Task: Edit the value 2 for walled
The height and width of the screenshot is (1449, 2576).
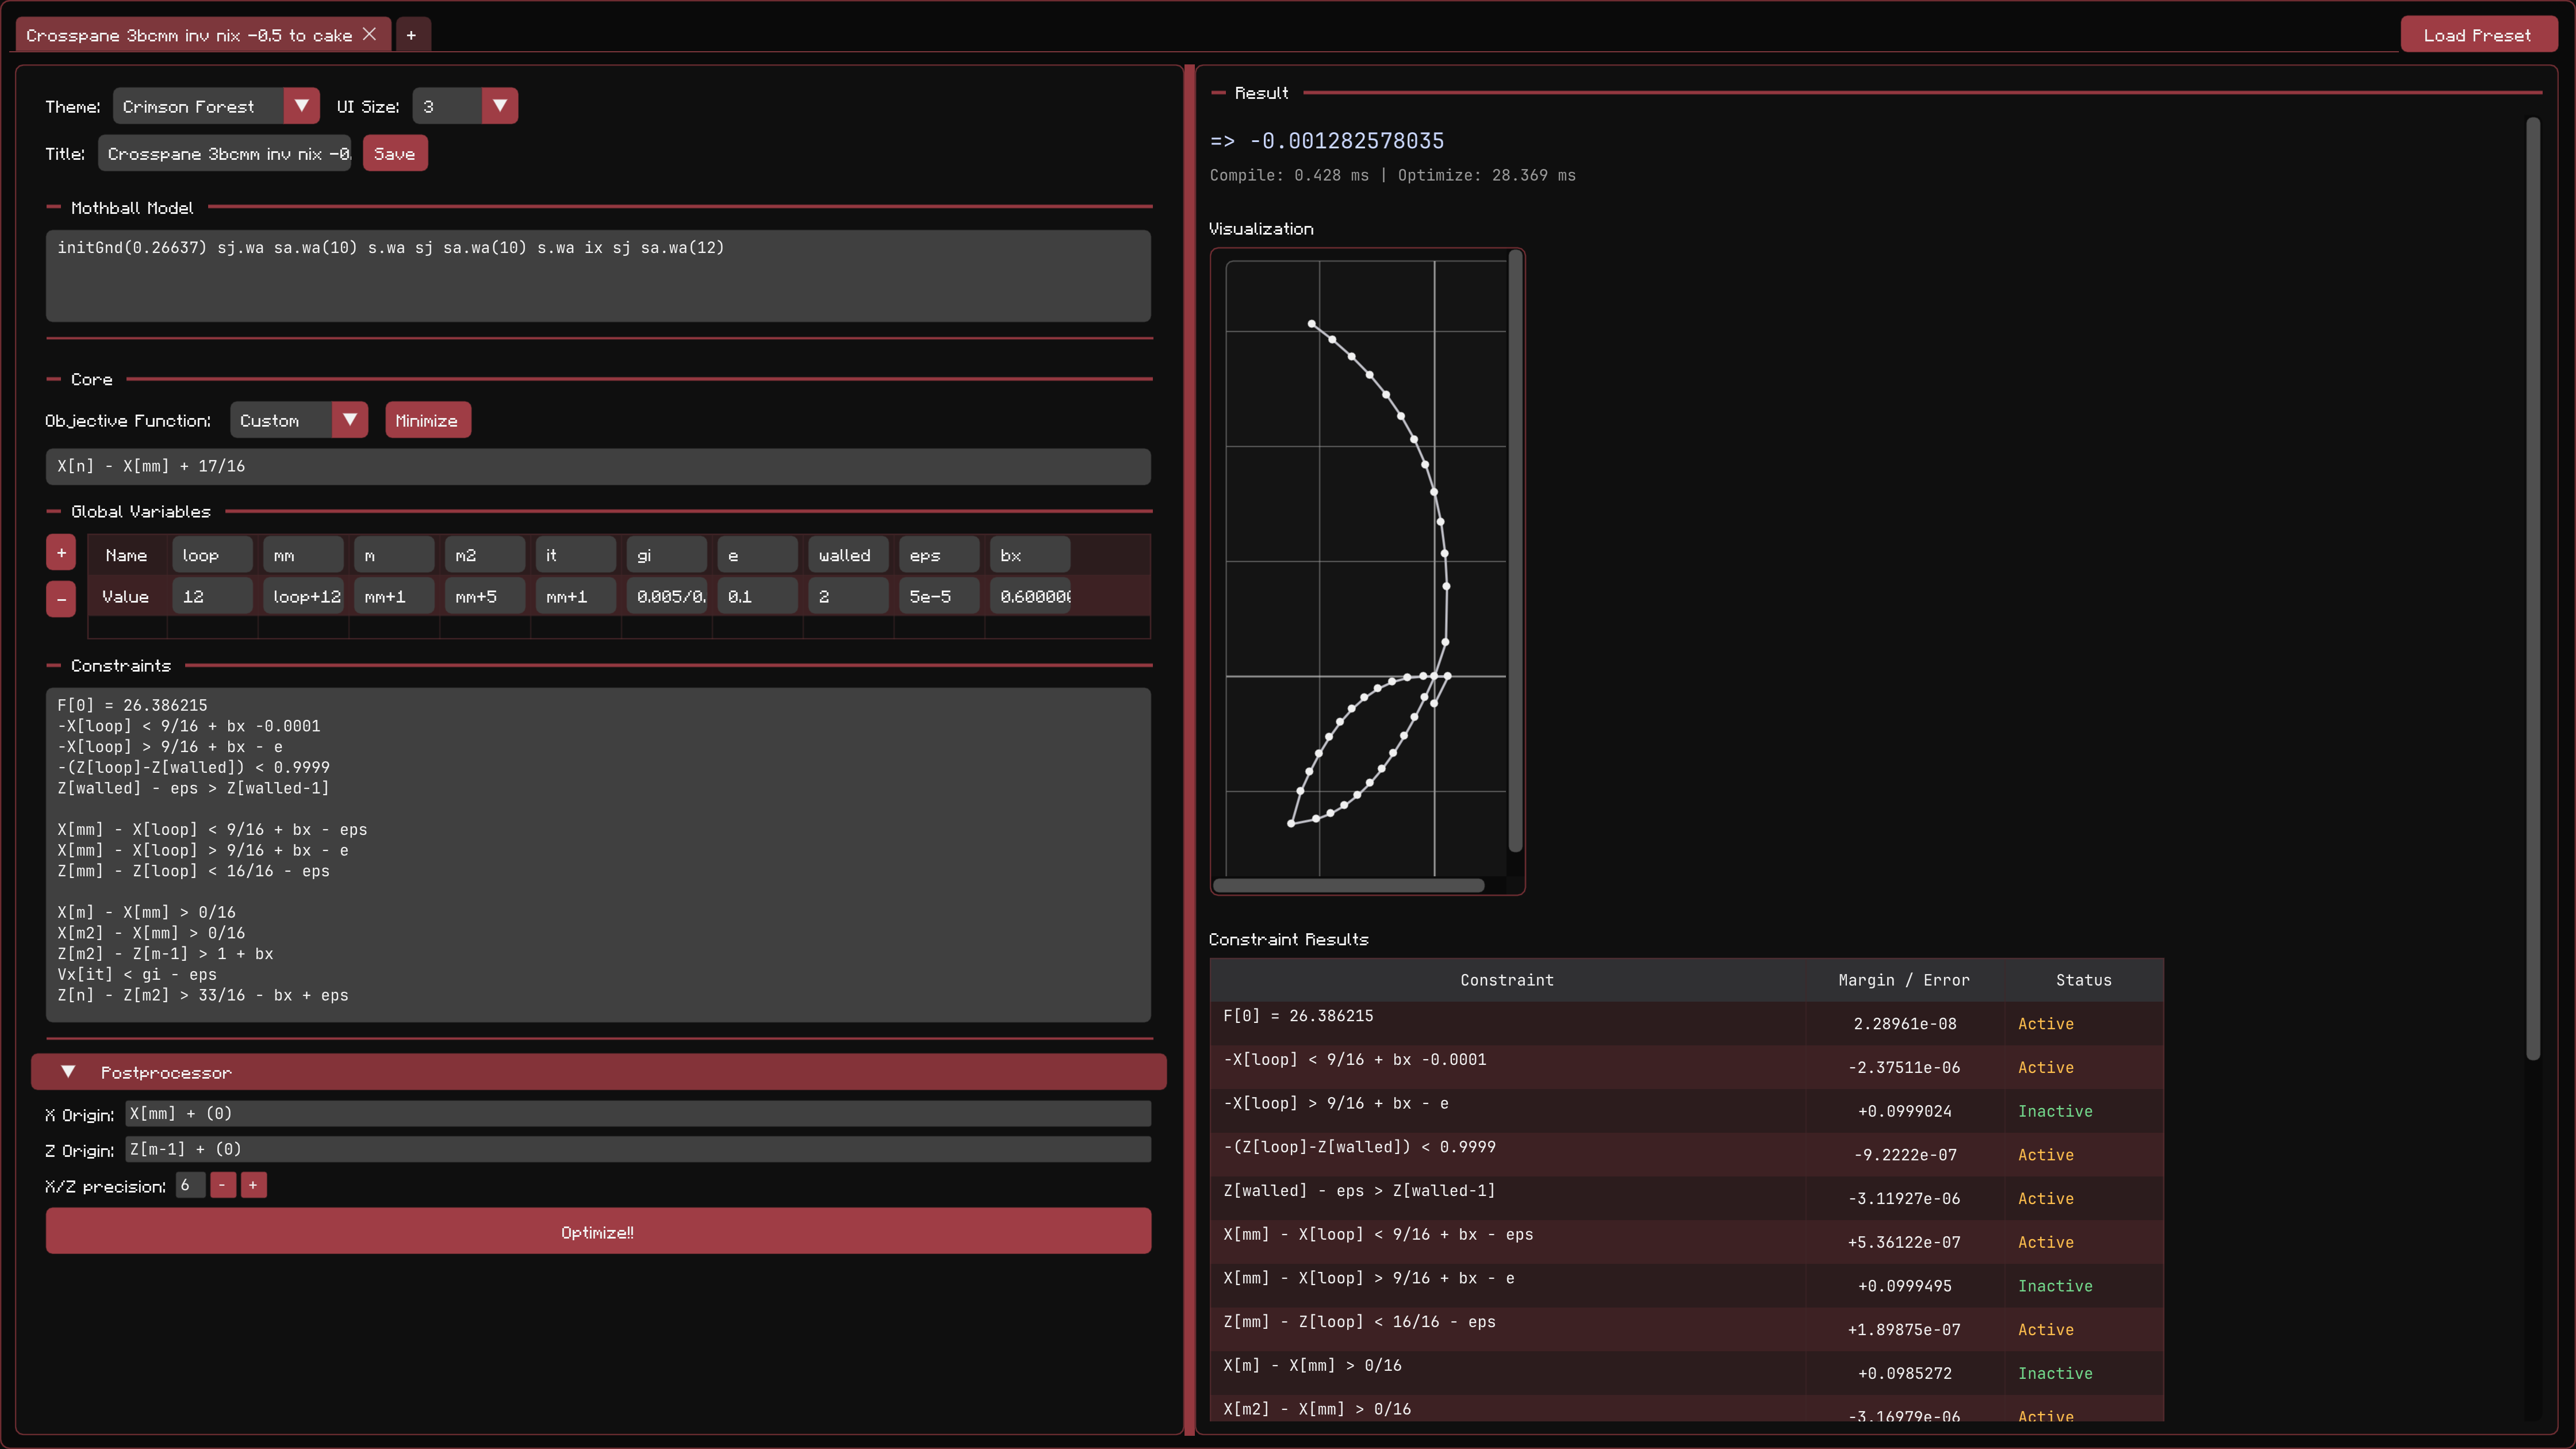Action: [848, 597]
